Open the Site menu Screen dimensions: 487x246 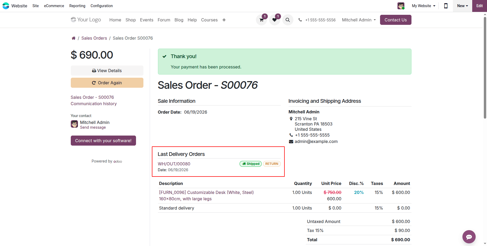(36, 6)
